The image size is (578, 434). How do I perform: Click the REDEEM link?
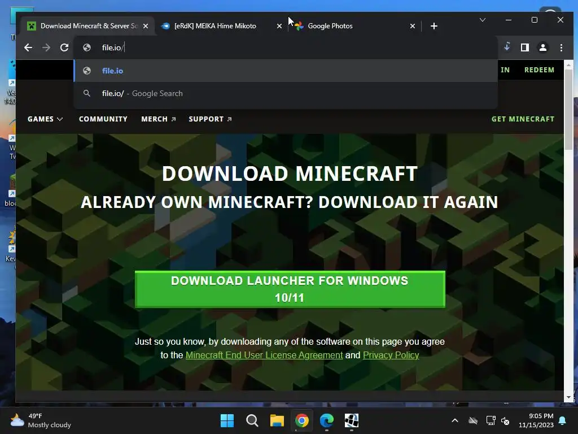539,70
